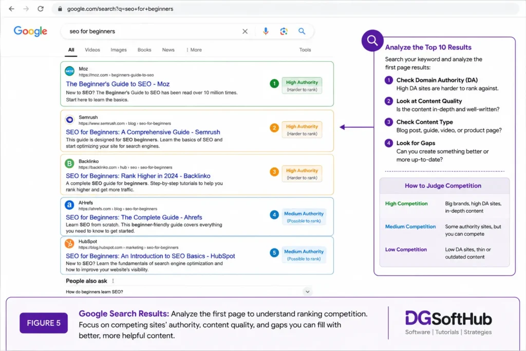Viewport: 526px width, 351px height.
Task: Click the AHrefs site name text
Action: (x=86, y=202)
